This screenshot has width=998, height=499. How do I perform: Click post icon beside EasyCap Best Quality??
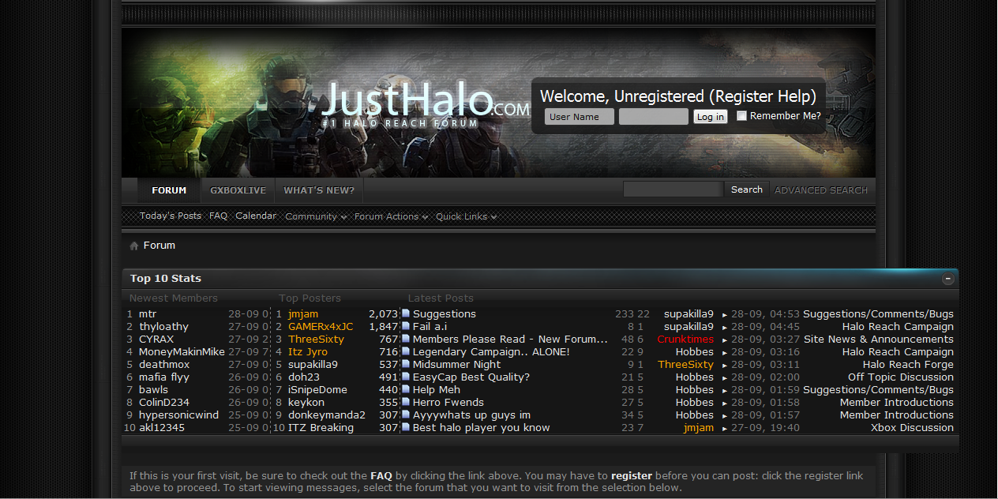406,377
